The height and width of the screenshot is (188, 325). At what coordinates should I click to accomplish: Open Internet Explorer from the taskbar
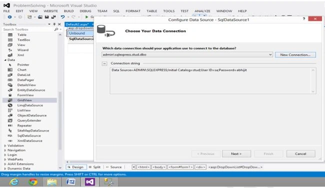(x=14, y=182)
